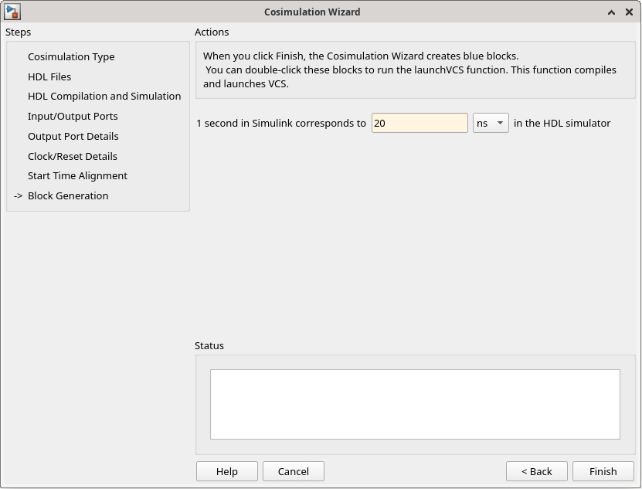Select the HDL Files step
Viewport: 642px width, 489px height.
coord(49,76)
